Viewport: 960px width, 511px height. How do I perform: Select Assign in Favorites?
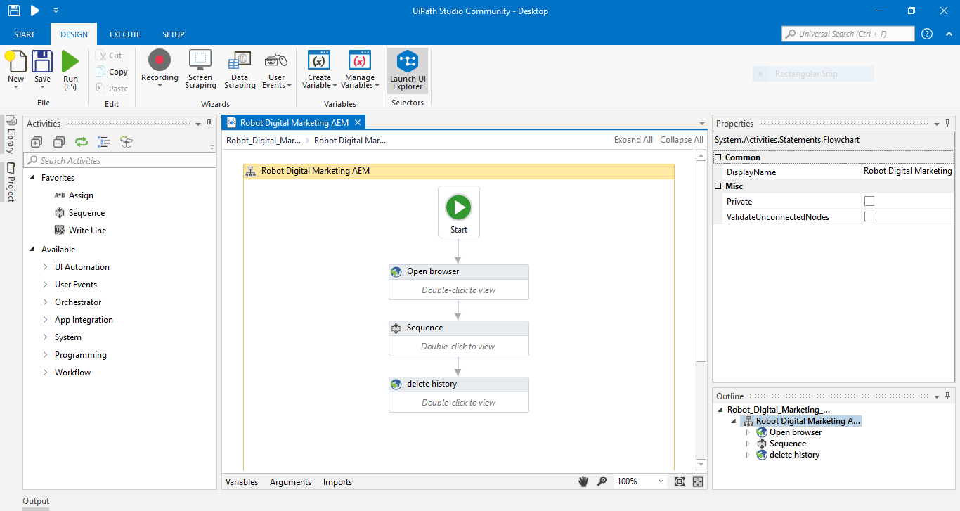pos(74,195)
